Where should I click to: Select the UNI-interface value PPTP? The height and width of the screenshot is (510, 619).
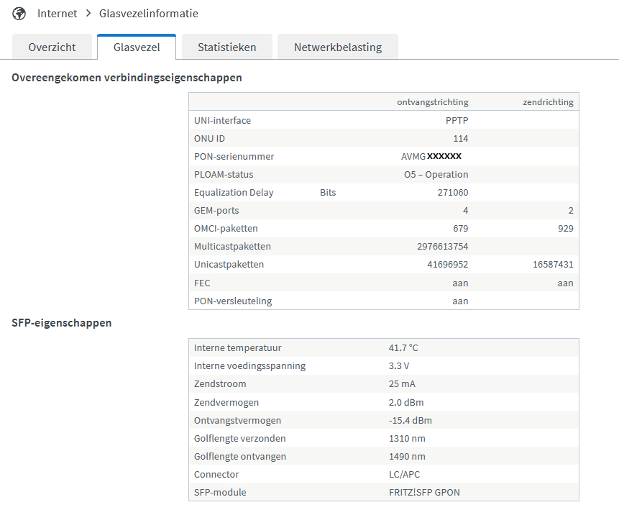pyautogui.click(x=457, y=121)
